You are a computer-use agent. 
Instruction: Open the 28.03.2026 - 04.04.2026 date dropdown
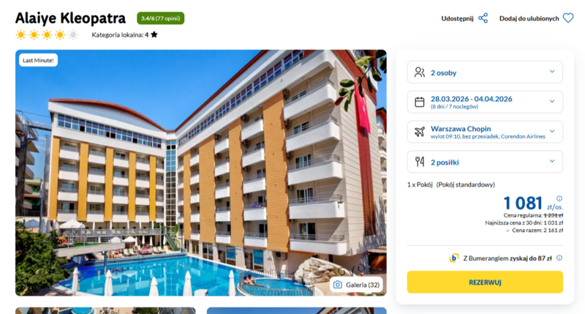pyautogui.click(x=485, y=102)
